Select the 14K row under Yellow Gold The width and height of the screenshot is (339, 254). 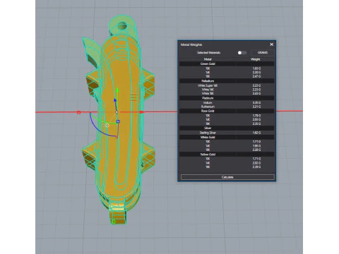pyautogui.click(x=227, y=163)
